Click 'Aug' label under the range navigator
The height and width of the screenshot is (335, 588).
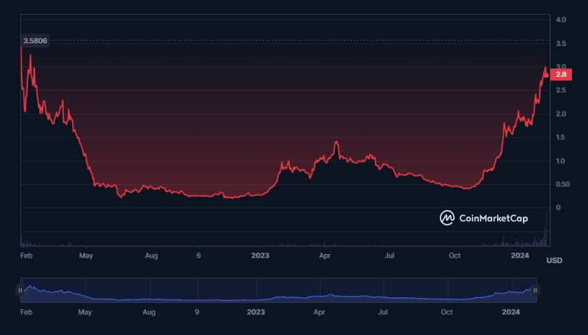click(149, 312)
